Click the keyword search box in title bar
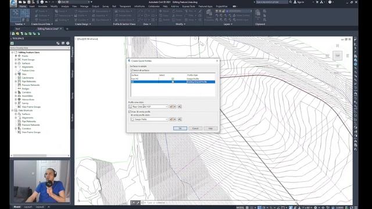The image size is (372, 209). tap(272, 2)
